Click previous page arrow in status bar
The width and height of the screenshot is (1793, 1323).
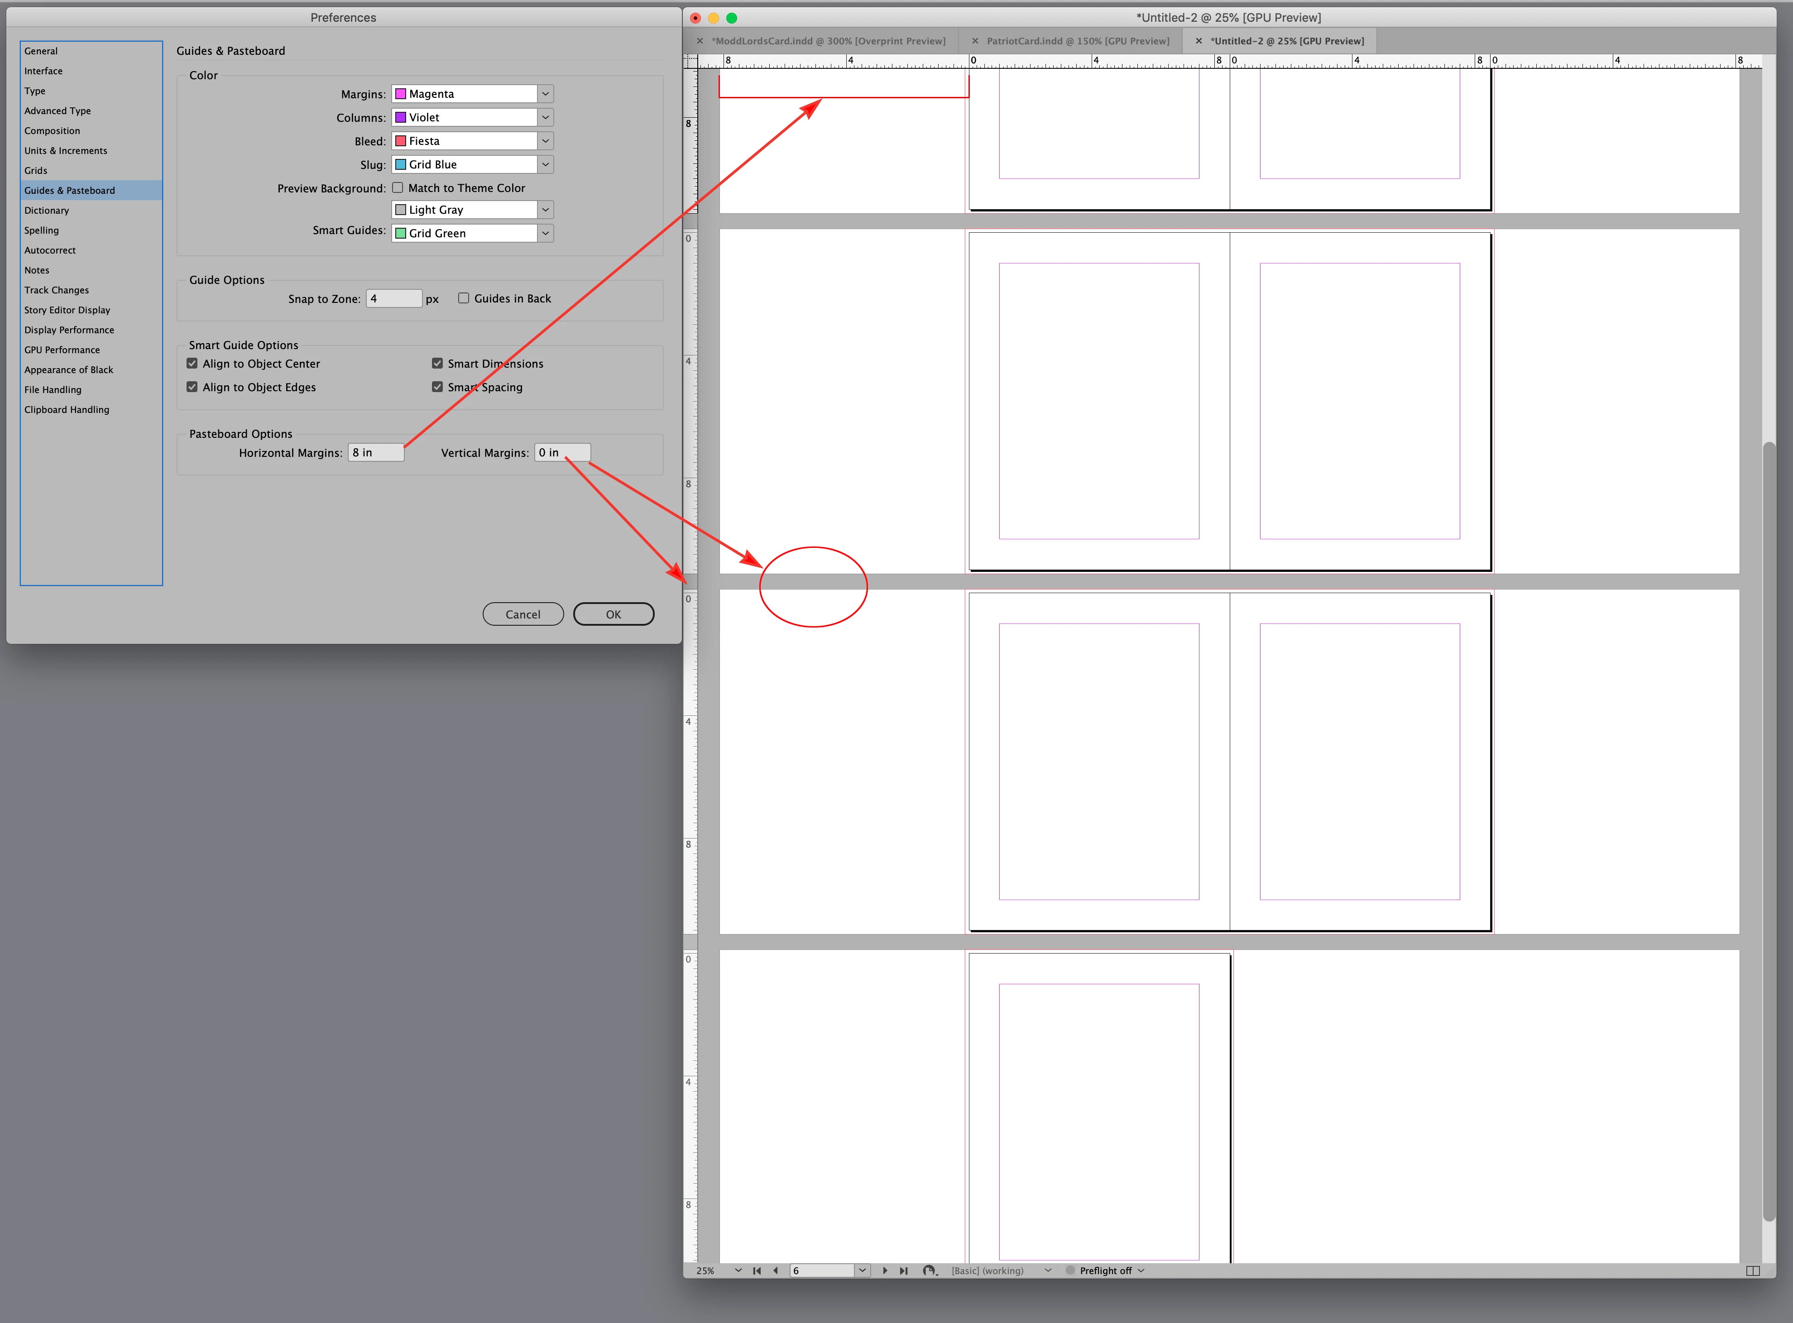coord(775,1270)
